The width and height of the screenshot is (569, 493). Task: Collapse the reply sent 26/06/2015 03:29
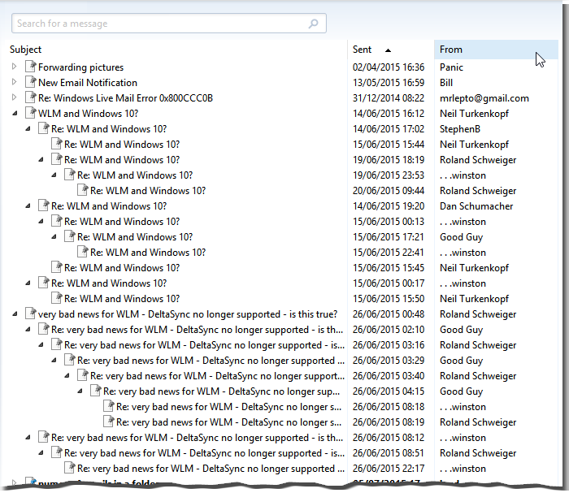click(54, 361)
